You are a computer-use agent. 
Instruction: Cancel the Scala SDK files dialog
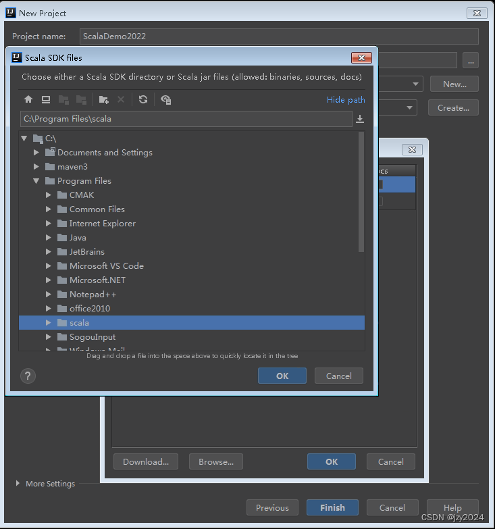[x=339, y=376]
